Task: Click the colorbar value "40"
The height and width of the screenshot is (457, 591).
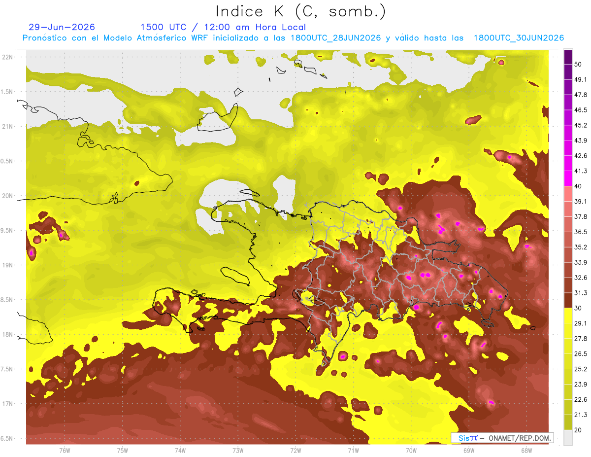Action: pyautogui.click(x=578, y=186)
